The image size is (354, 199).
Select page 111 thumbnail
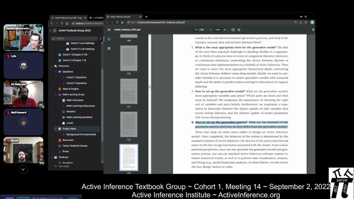[x=129, y=91]
